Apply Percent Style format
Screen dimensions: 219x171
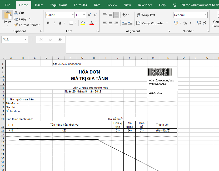click(x=185, y=23)
